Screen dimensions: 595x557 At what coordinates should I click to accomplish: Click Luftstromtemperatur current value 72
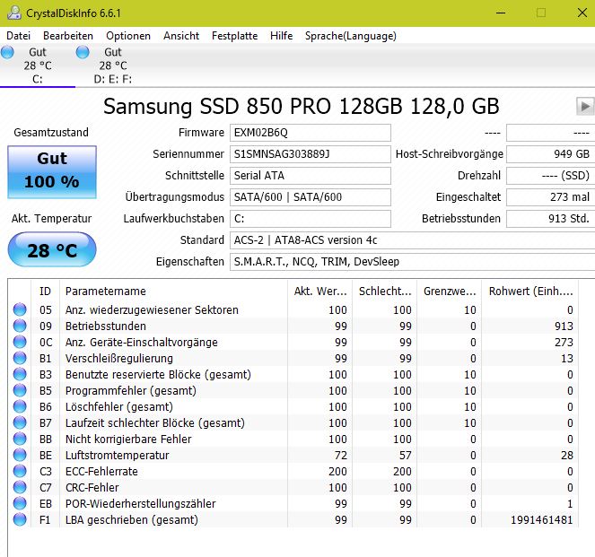click(340, 455)
